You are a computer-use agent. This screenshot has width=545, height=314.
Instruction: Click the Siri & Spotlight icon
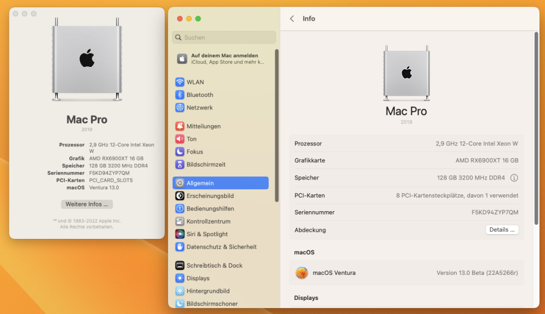pos(180,234)
